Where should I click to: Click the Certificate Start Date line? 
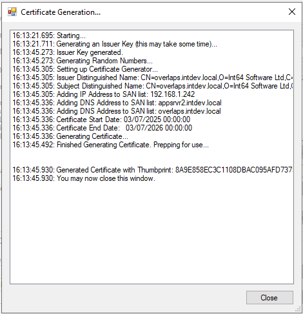(x=101, y=120)
